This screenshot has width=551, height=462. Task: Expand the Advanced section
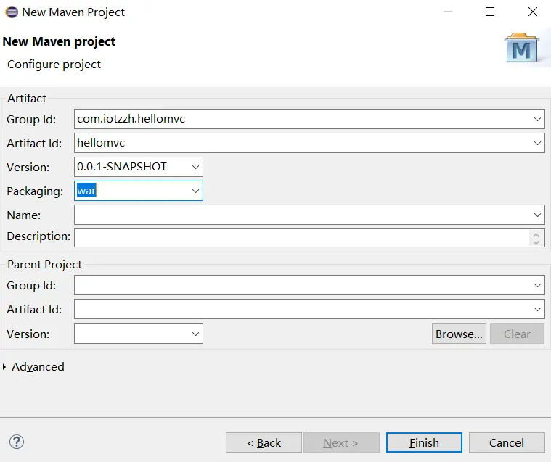(x=4, y=367)
